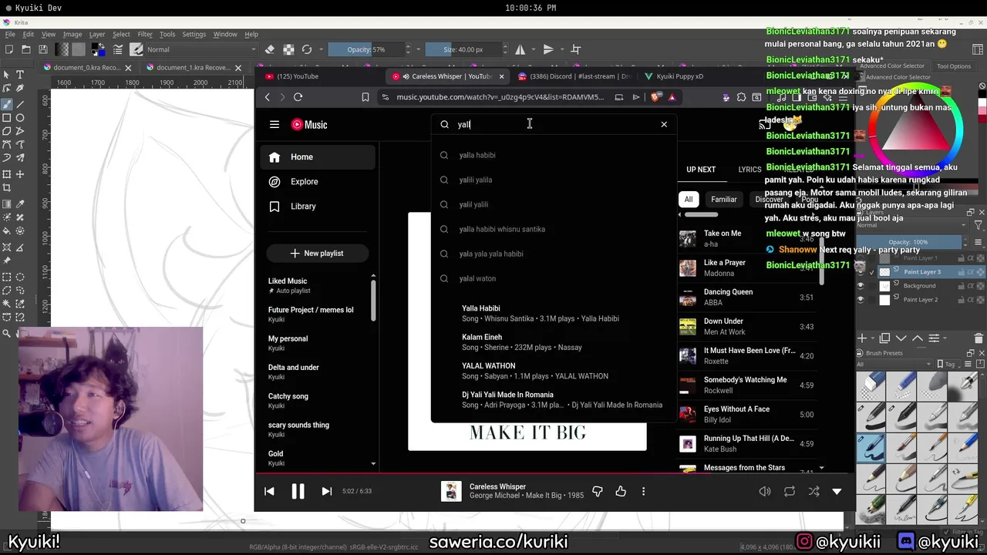Open the Kalam Eineh song result

[x=554, y=341]
